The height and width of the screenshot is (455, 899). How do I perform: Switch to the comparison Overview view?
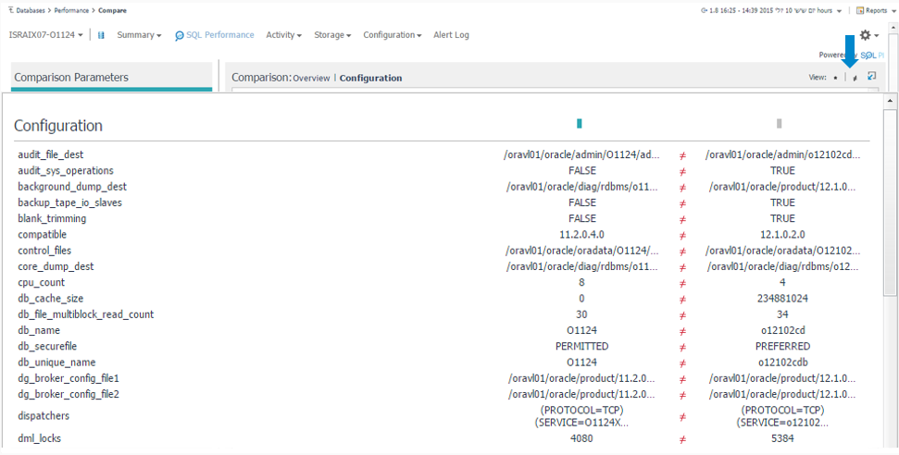tap(311, 78)
